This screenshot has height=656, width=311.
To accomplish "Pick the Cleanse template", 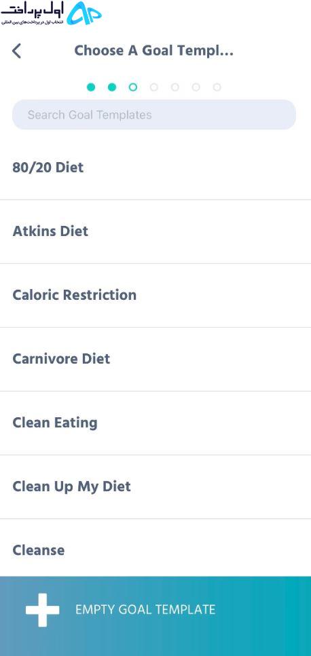I will (155, 548).
